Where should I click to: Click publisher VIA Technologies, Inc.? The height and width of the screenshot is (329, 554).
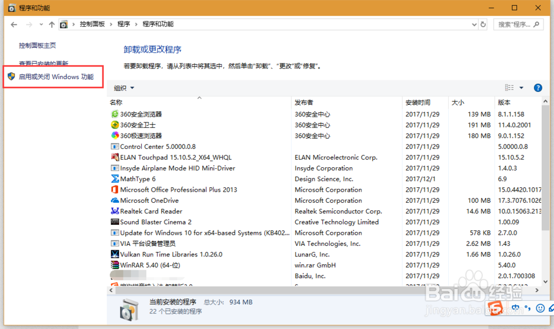[327, 244]
